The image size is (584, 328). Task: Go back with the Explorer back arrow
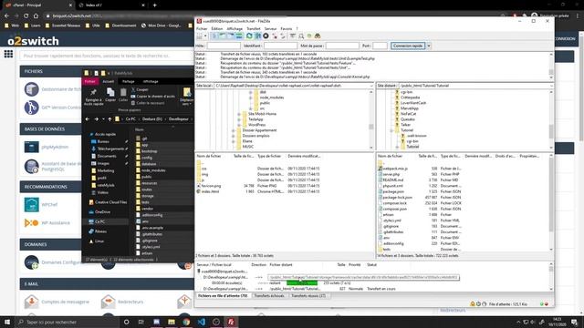(x=88, y=119)
